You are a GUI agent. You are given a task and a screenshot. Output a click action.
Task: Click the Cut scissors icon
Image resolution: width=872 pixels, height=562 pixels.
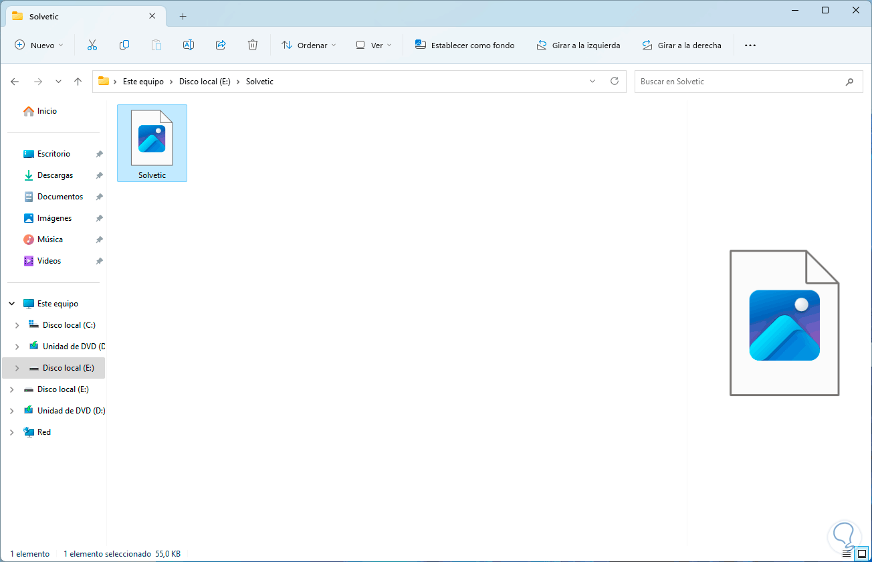click(92, 45)
